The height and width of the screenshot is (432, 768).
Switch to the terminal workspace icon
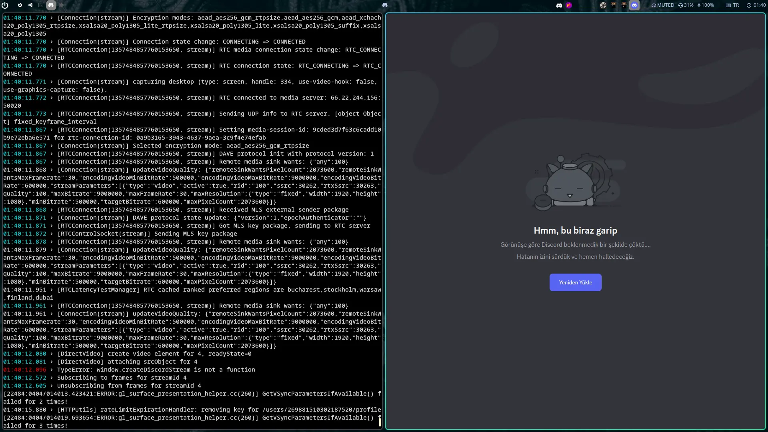click(41, 5)
